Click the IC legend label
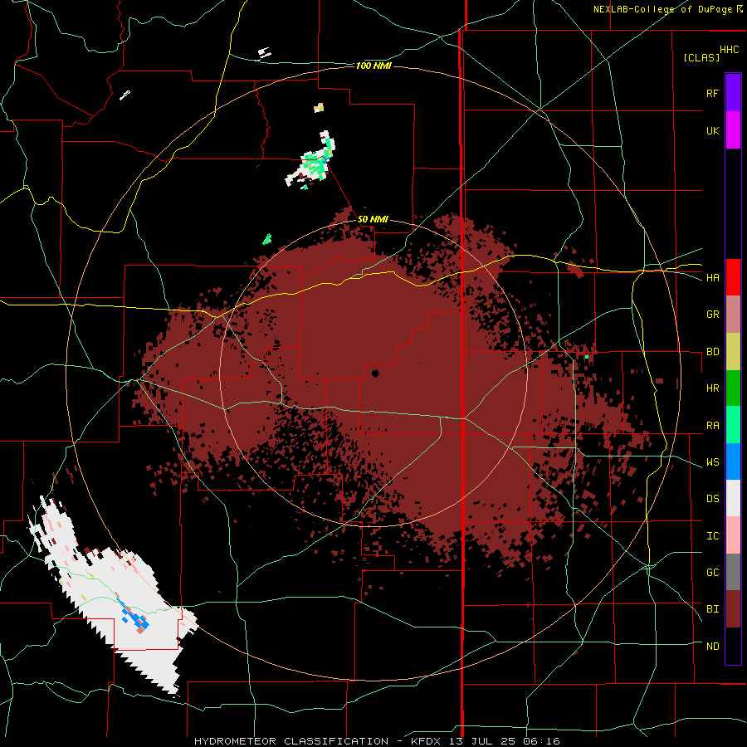The image size is (747, 747). click(x=712, y=536)
